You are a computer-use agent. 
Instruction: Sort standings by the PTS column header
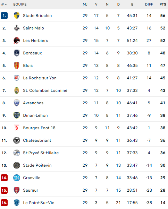coord(163,5)
